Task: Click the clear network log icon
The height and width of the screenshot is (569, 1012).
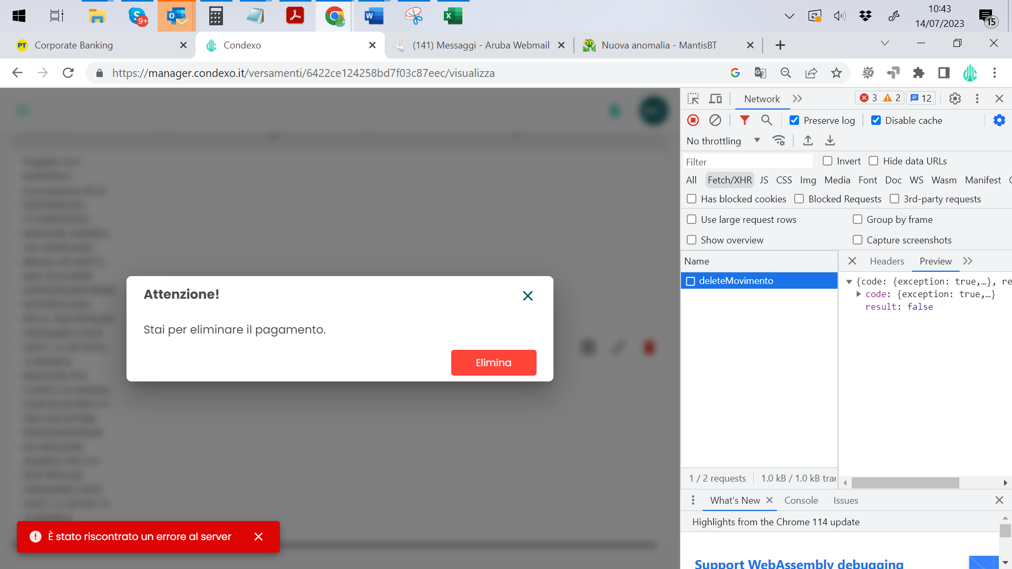Action: click(715, 121)
